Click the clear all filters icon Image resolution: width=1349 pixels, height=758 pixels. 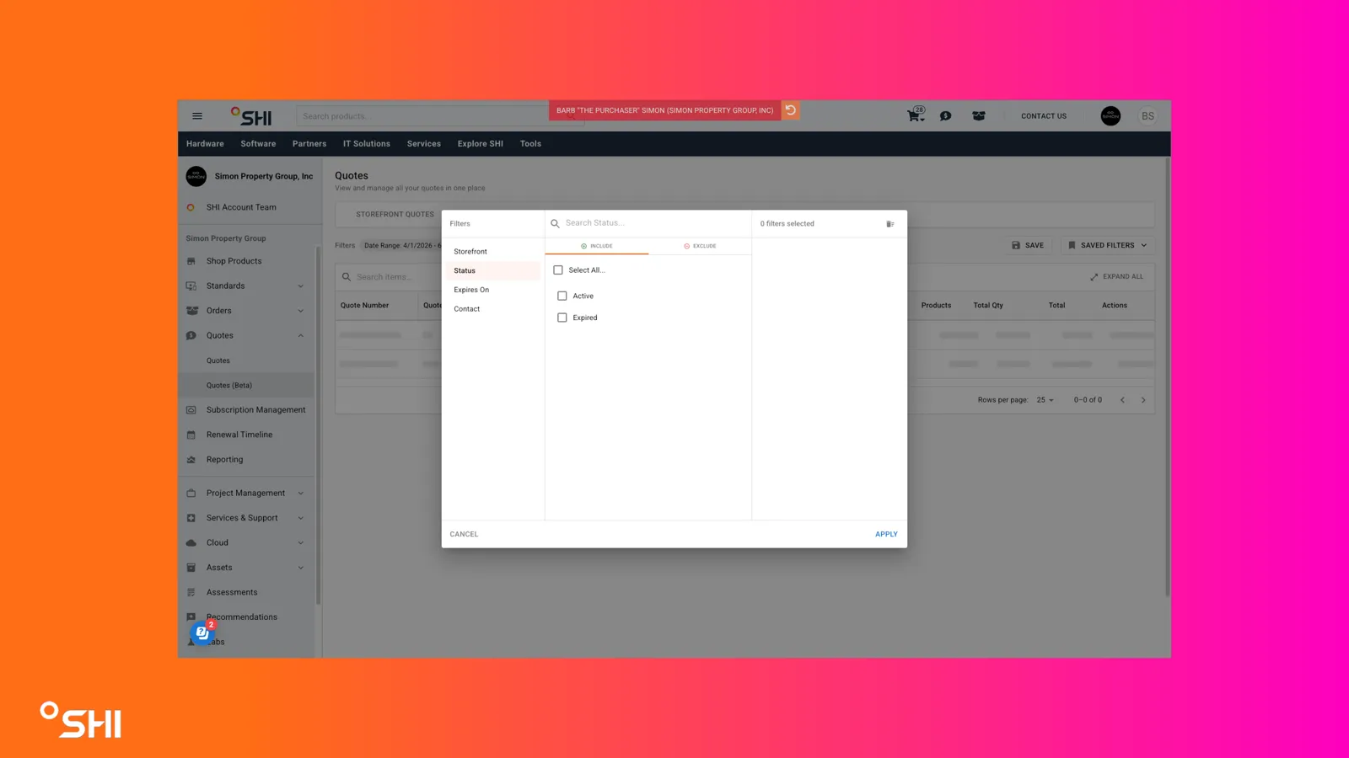tap(890, 224)
